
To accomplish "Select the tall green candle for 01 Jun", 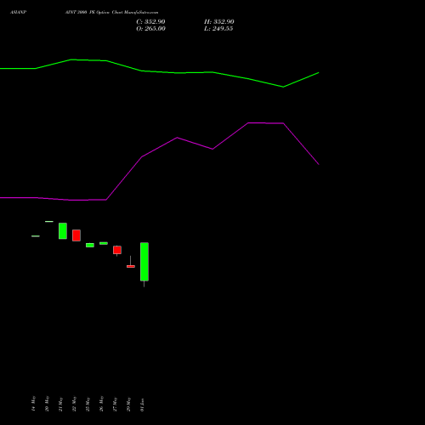I will (x=144, y=262).
